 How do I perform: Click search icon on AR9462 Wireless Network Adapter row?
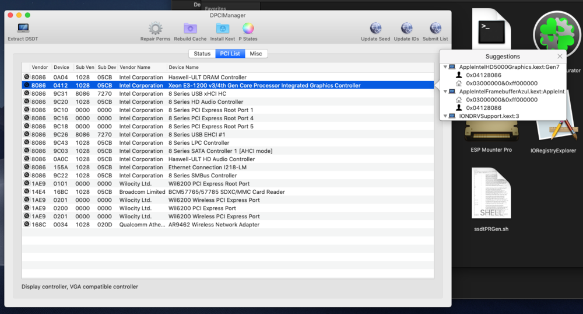[x=26, y=224]
